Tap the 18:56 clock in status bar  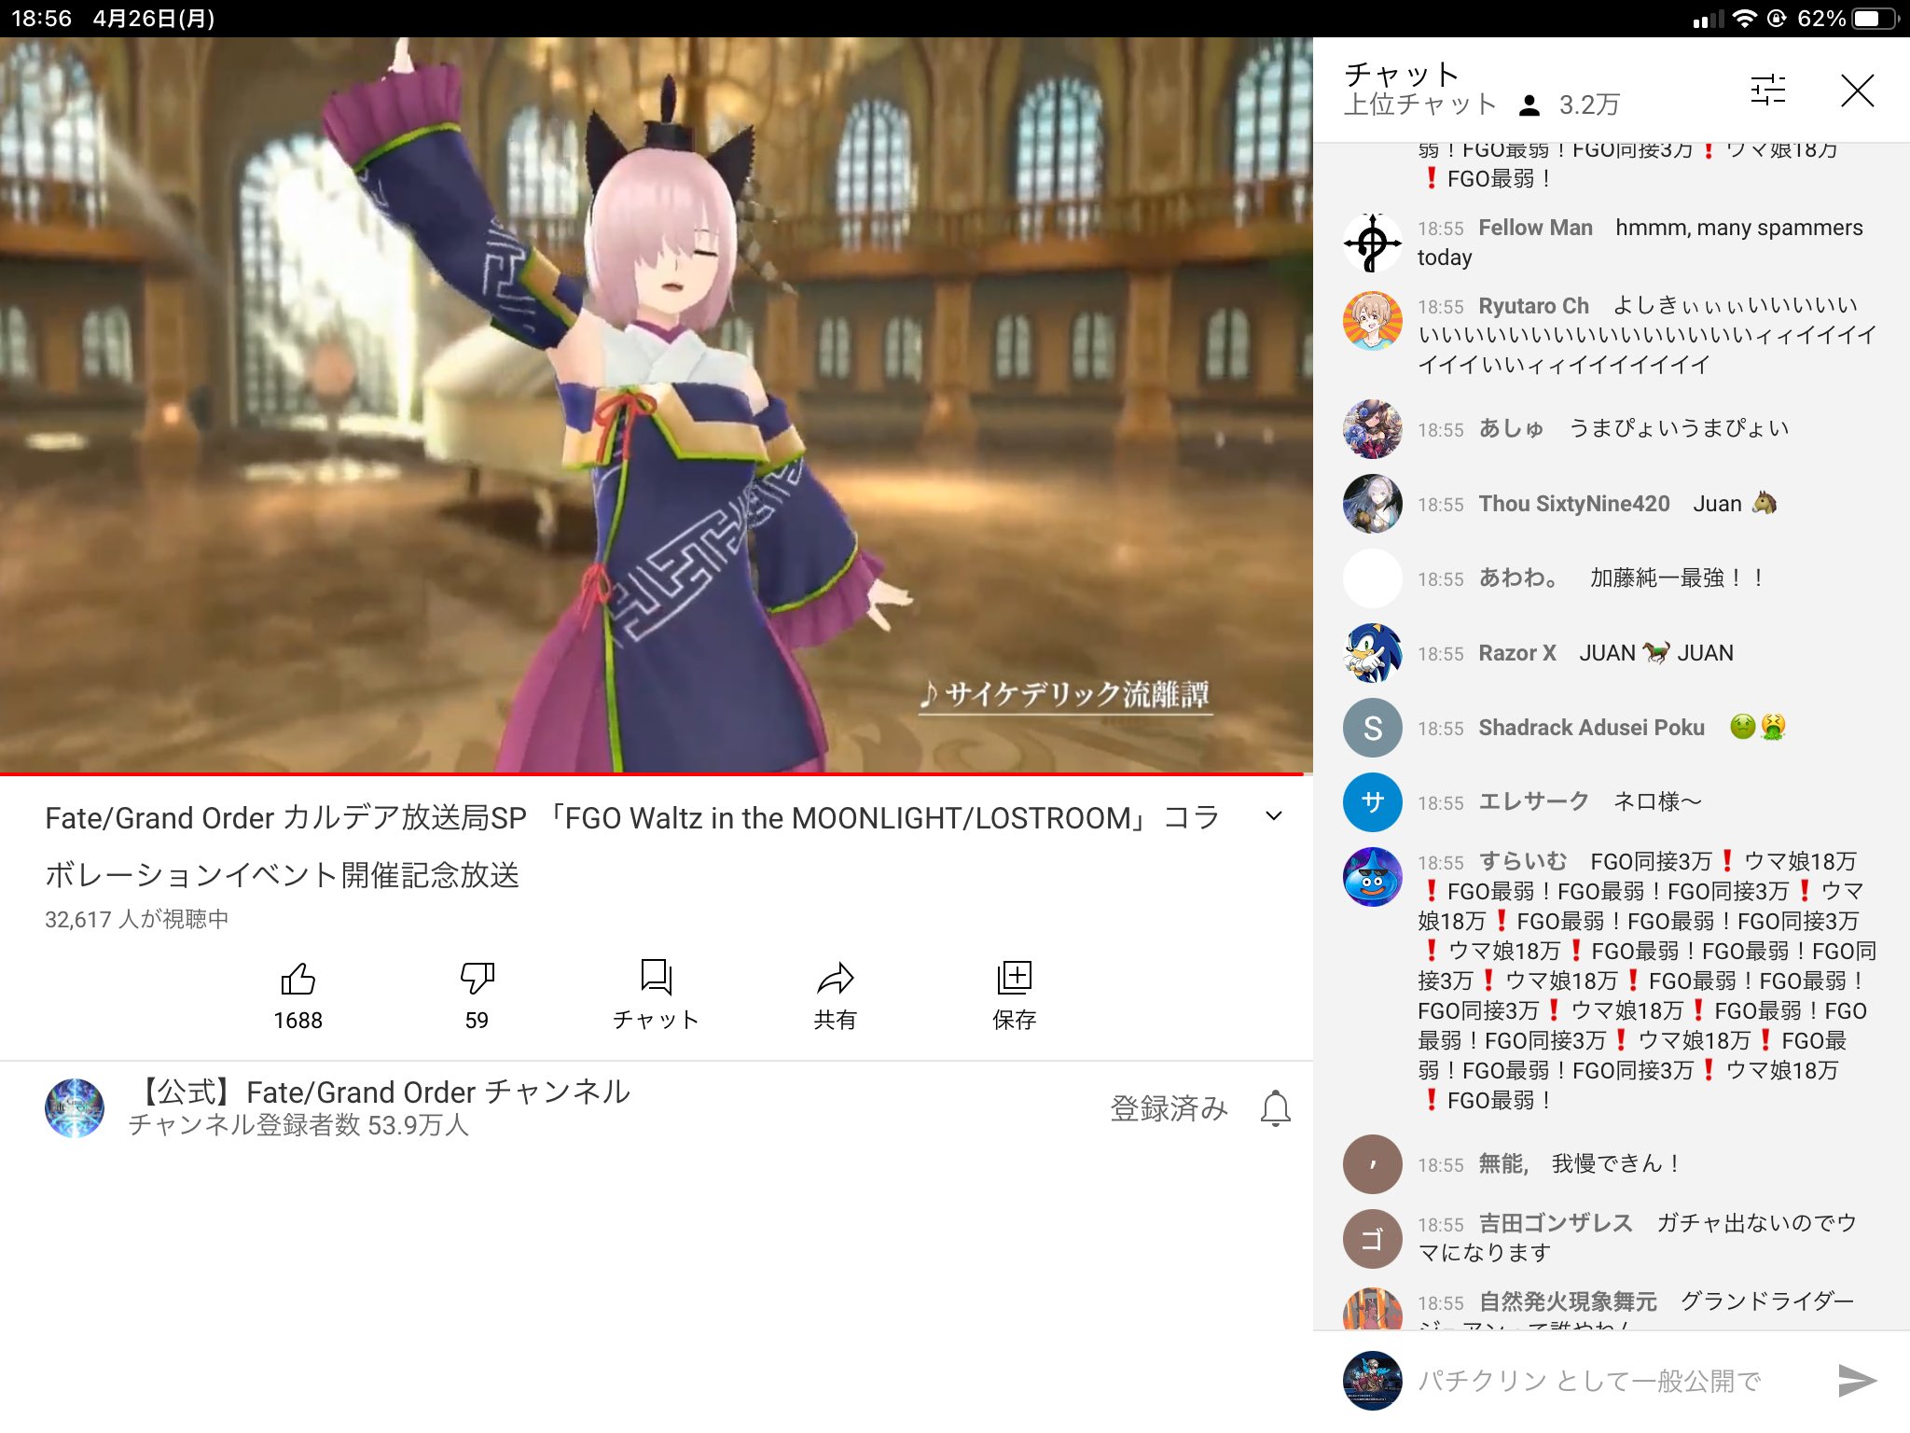(41, 19)
